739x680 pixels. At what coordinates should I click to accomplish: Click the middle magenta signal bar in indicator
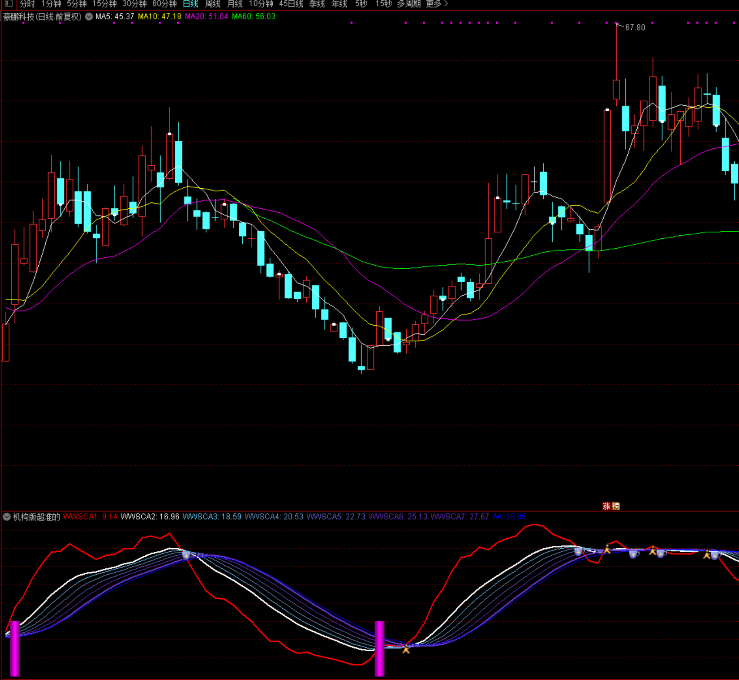tap(380, 648)
